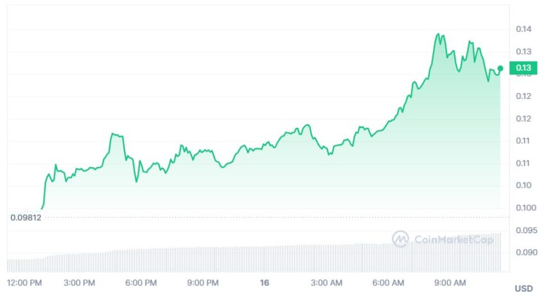The image size is (546, 298).
Task: Select the 3:00 AM time axis label
Action: [x=326, y=283]
